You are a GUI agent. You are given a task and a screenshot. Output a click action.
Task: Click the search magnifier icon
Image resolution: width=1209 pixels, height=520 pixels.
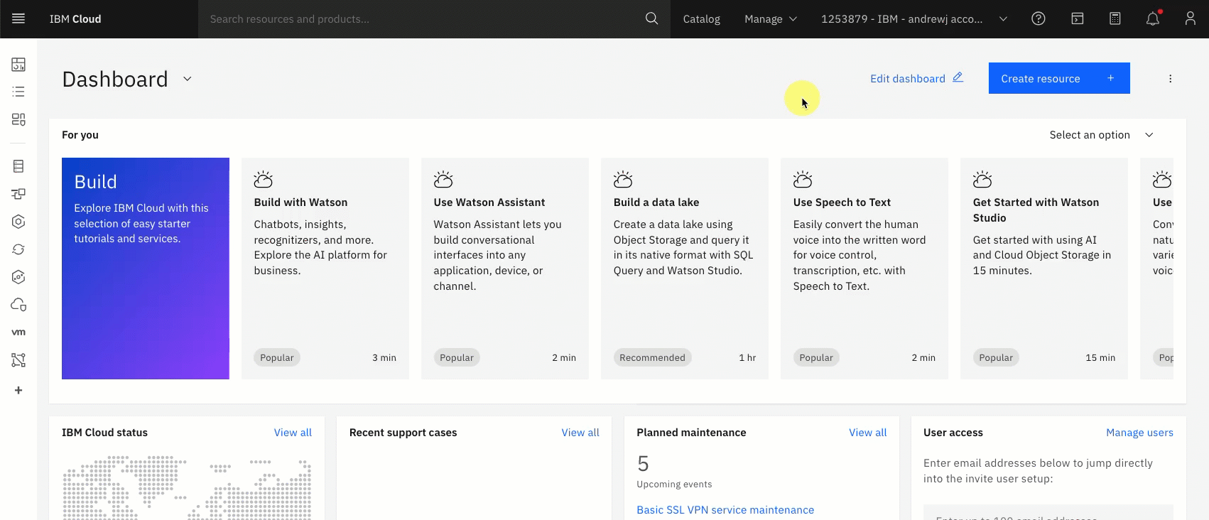pos(651,18)
